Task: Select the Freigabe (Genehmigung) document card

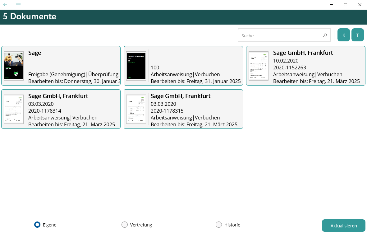Action: pyautogui.click(x=73, y=74)
